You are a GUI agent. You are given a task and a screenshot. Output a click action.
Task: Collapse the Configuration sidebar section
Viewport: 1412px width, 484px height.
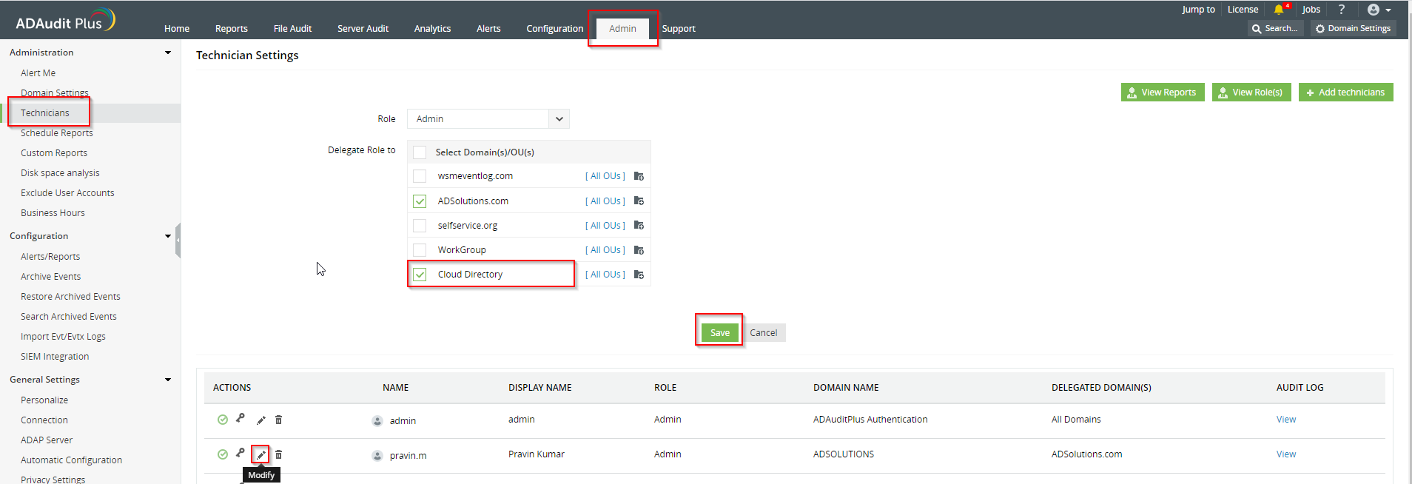[x=168, y=236]
